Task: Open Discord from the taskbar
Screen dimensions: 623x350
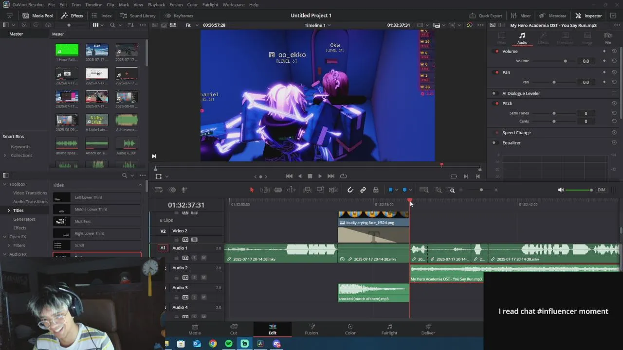Action: (x=276, y=344)
